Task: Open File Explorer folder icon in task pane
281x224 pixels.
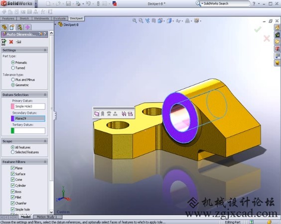Action: [x=277, y=41]
